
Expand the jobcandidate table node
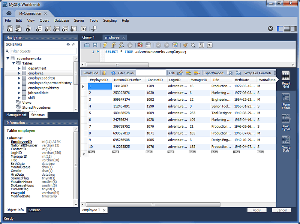pos(19,93)
